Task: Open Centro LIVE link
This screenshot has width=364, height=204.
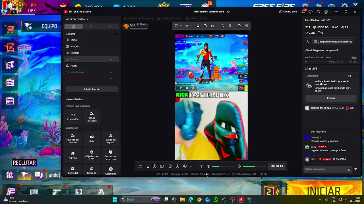Action: pyautogui.click(x=288, y=12)
